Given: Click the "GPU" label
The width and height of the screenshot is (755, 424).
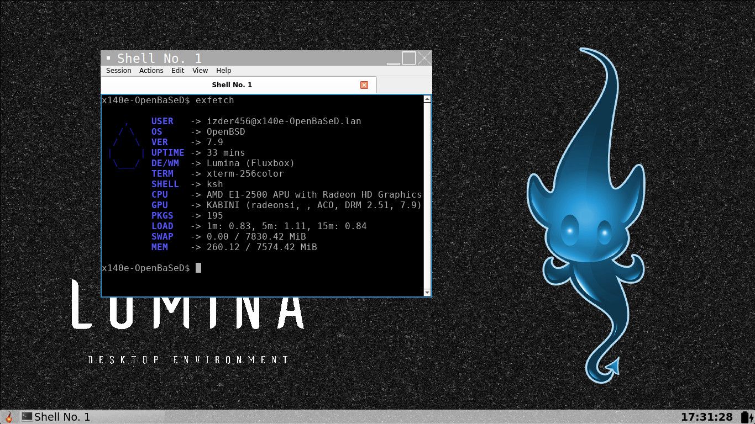Looking at the screenshot, I should [x=160, y=205].
